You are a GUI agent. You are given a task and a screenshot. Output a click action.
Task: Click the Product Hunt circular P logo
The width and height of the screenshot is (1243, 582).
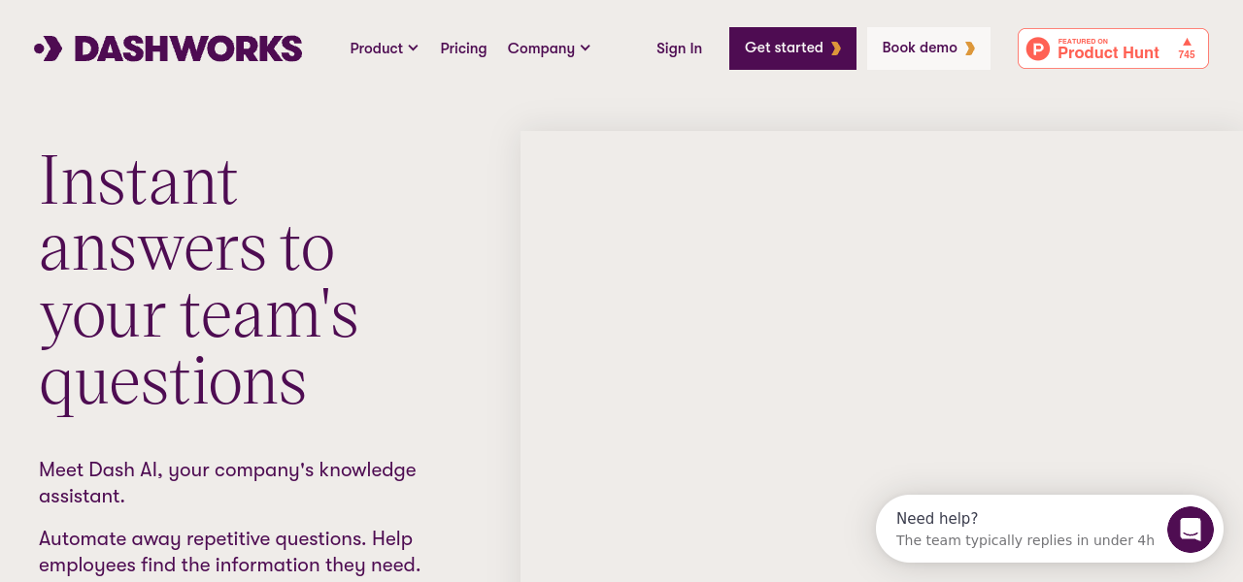(1038, 48)
